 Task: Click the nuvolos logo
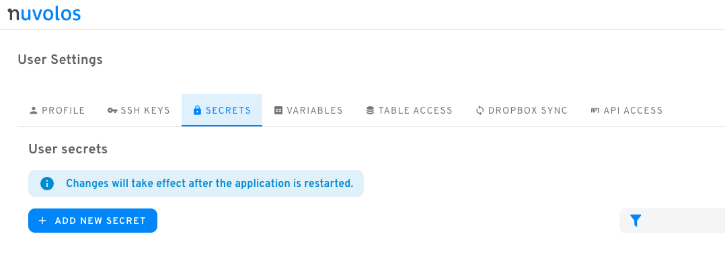point(44,14)
